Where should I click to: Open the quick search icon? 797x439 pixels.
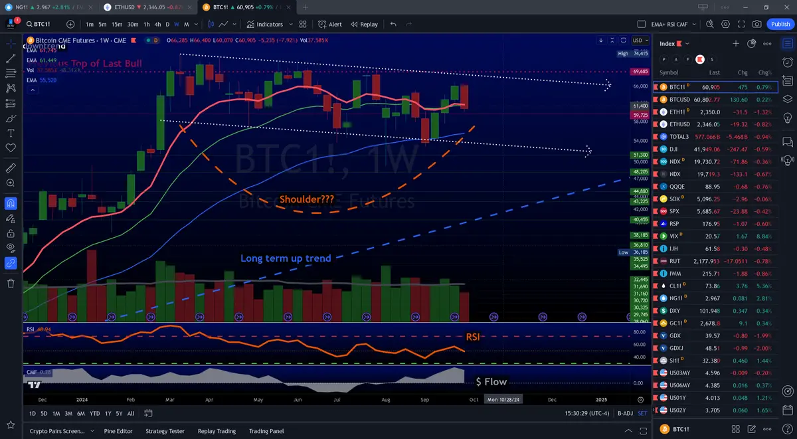(x=709, y=24)
